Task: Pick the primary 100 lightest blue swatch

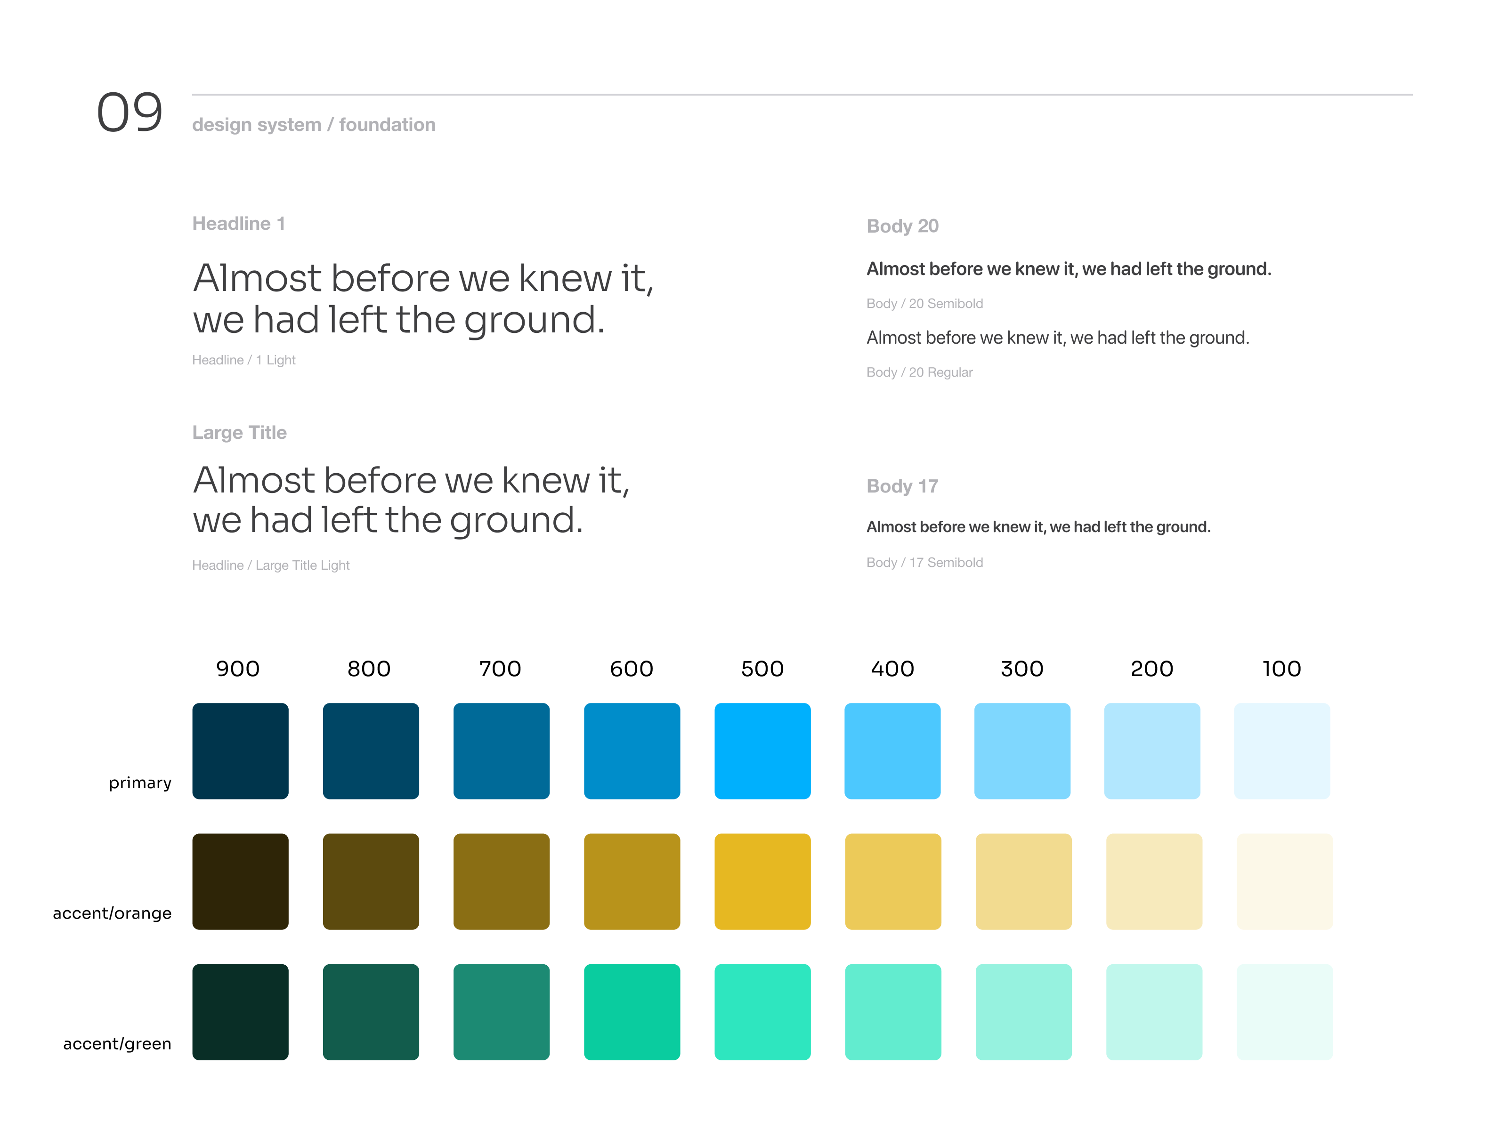Action: [x=1281, y=751]
